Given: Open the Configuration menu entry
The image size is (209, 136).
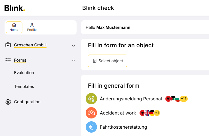Looking at the screenshot, I should tap(27, 102).
